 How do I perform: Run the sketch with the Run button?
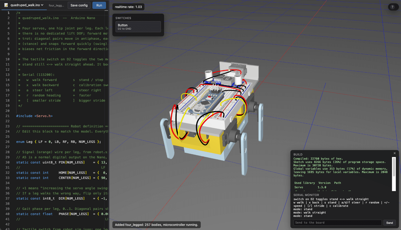(x=99, y=5)
